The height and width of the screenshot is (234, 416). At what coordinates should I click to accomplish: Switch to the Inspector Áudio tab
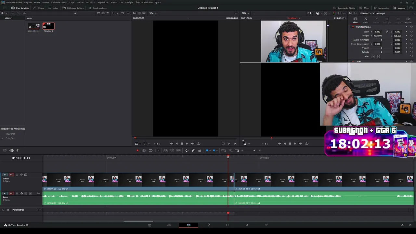(366, 20)
